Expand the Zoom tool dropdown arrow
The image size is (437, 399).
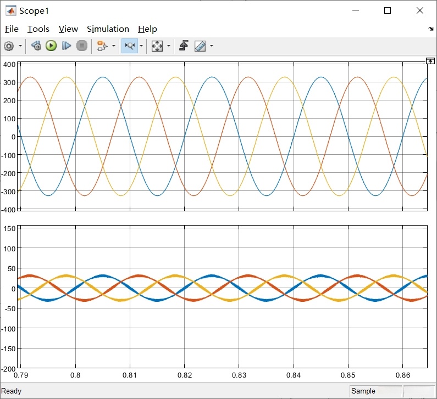[141, 46]
